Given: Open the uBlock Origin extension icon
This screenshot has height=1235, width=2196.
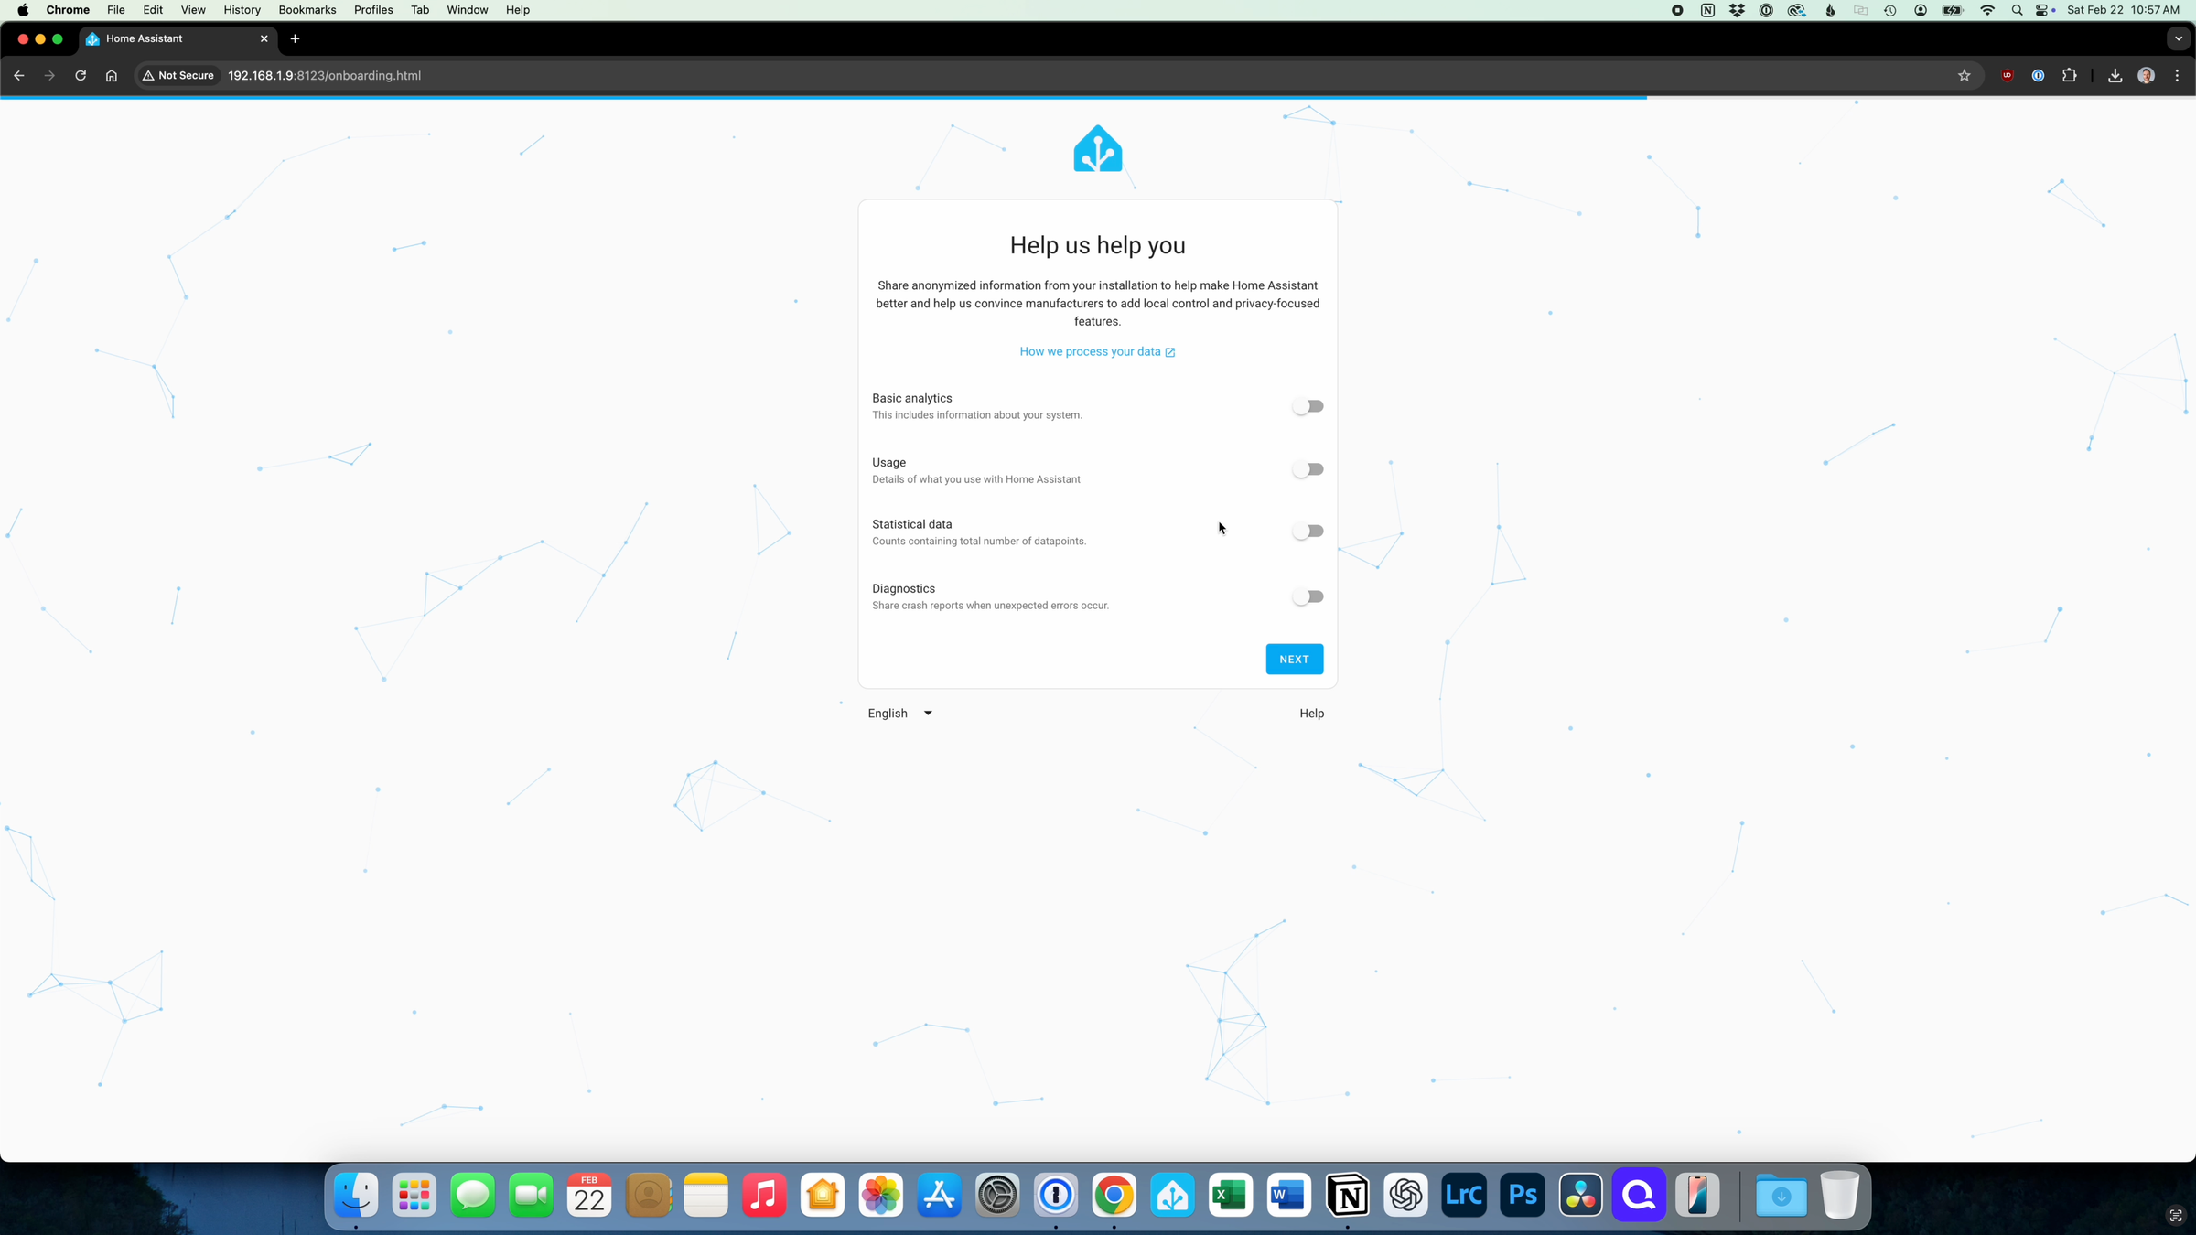Looking at the screenshot, I should pos(2008,75).
